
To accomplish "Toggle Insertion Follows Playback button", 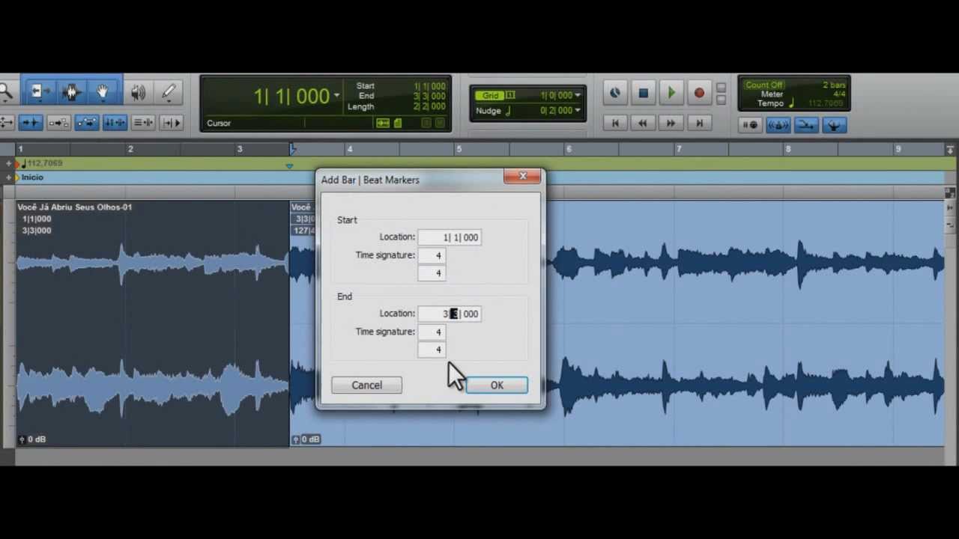I will [172, 123].
